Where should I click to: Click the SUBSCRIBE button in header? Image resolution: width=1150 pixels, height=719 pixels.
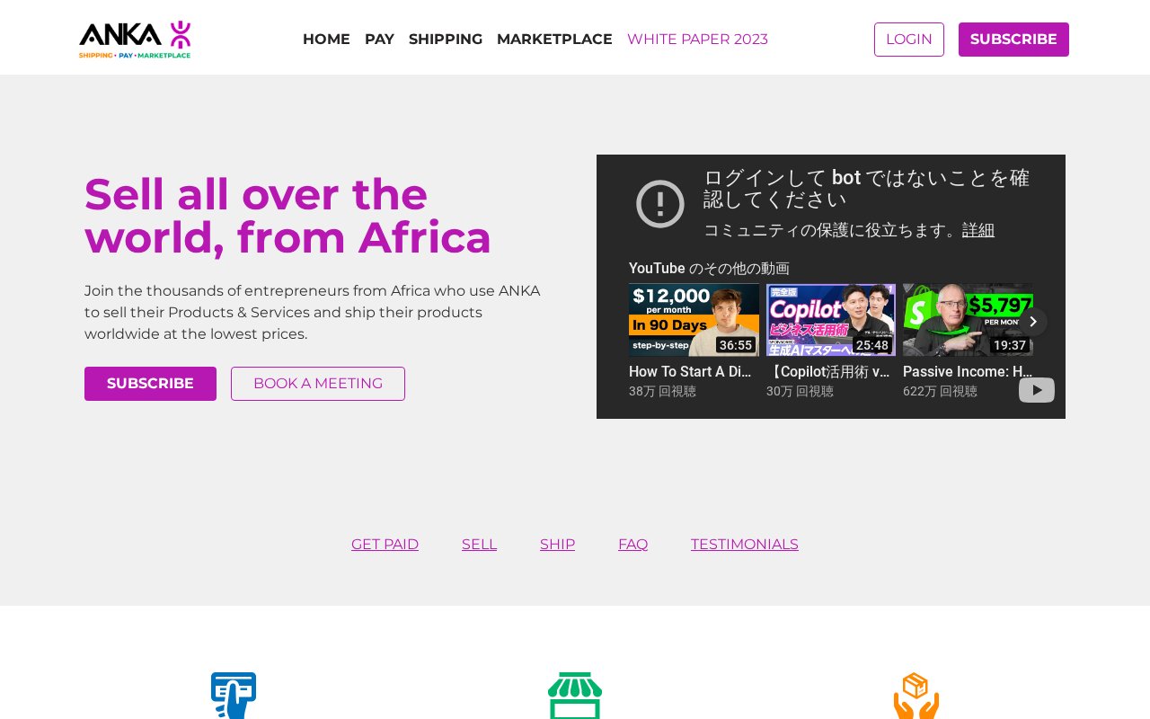tap(1013, 40)
